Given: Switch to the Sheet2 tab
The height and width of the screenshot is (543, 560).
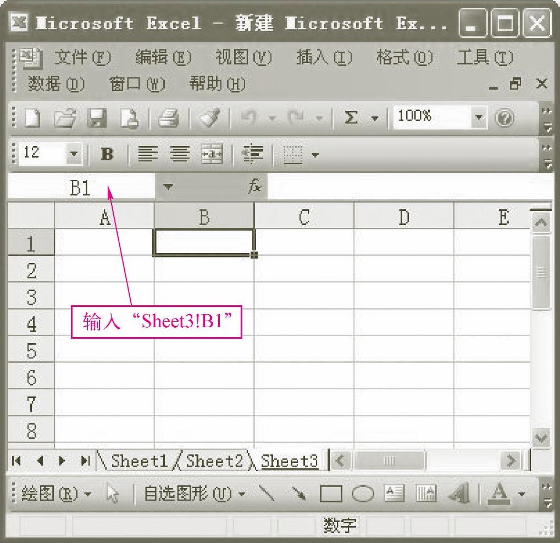Looking at the screenshot, I should pyautogui.click(x=214, y=461).
